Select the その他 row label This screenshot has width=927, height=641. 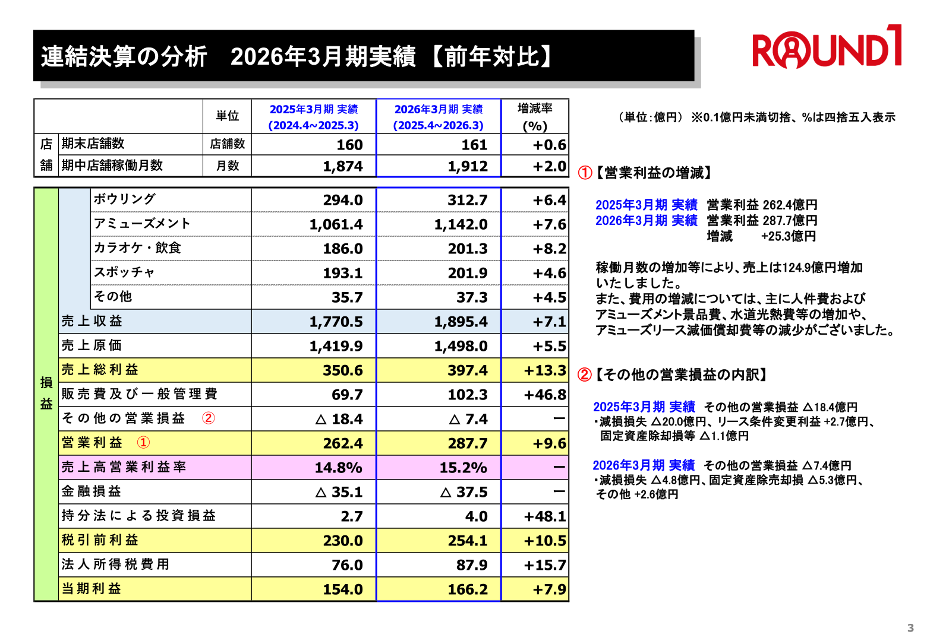click(113, 297)
